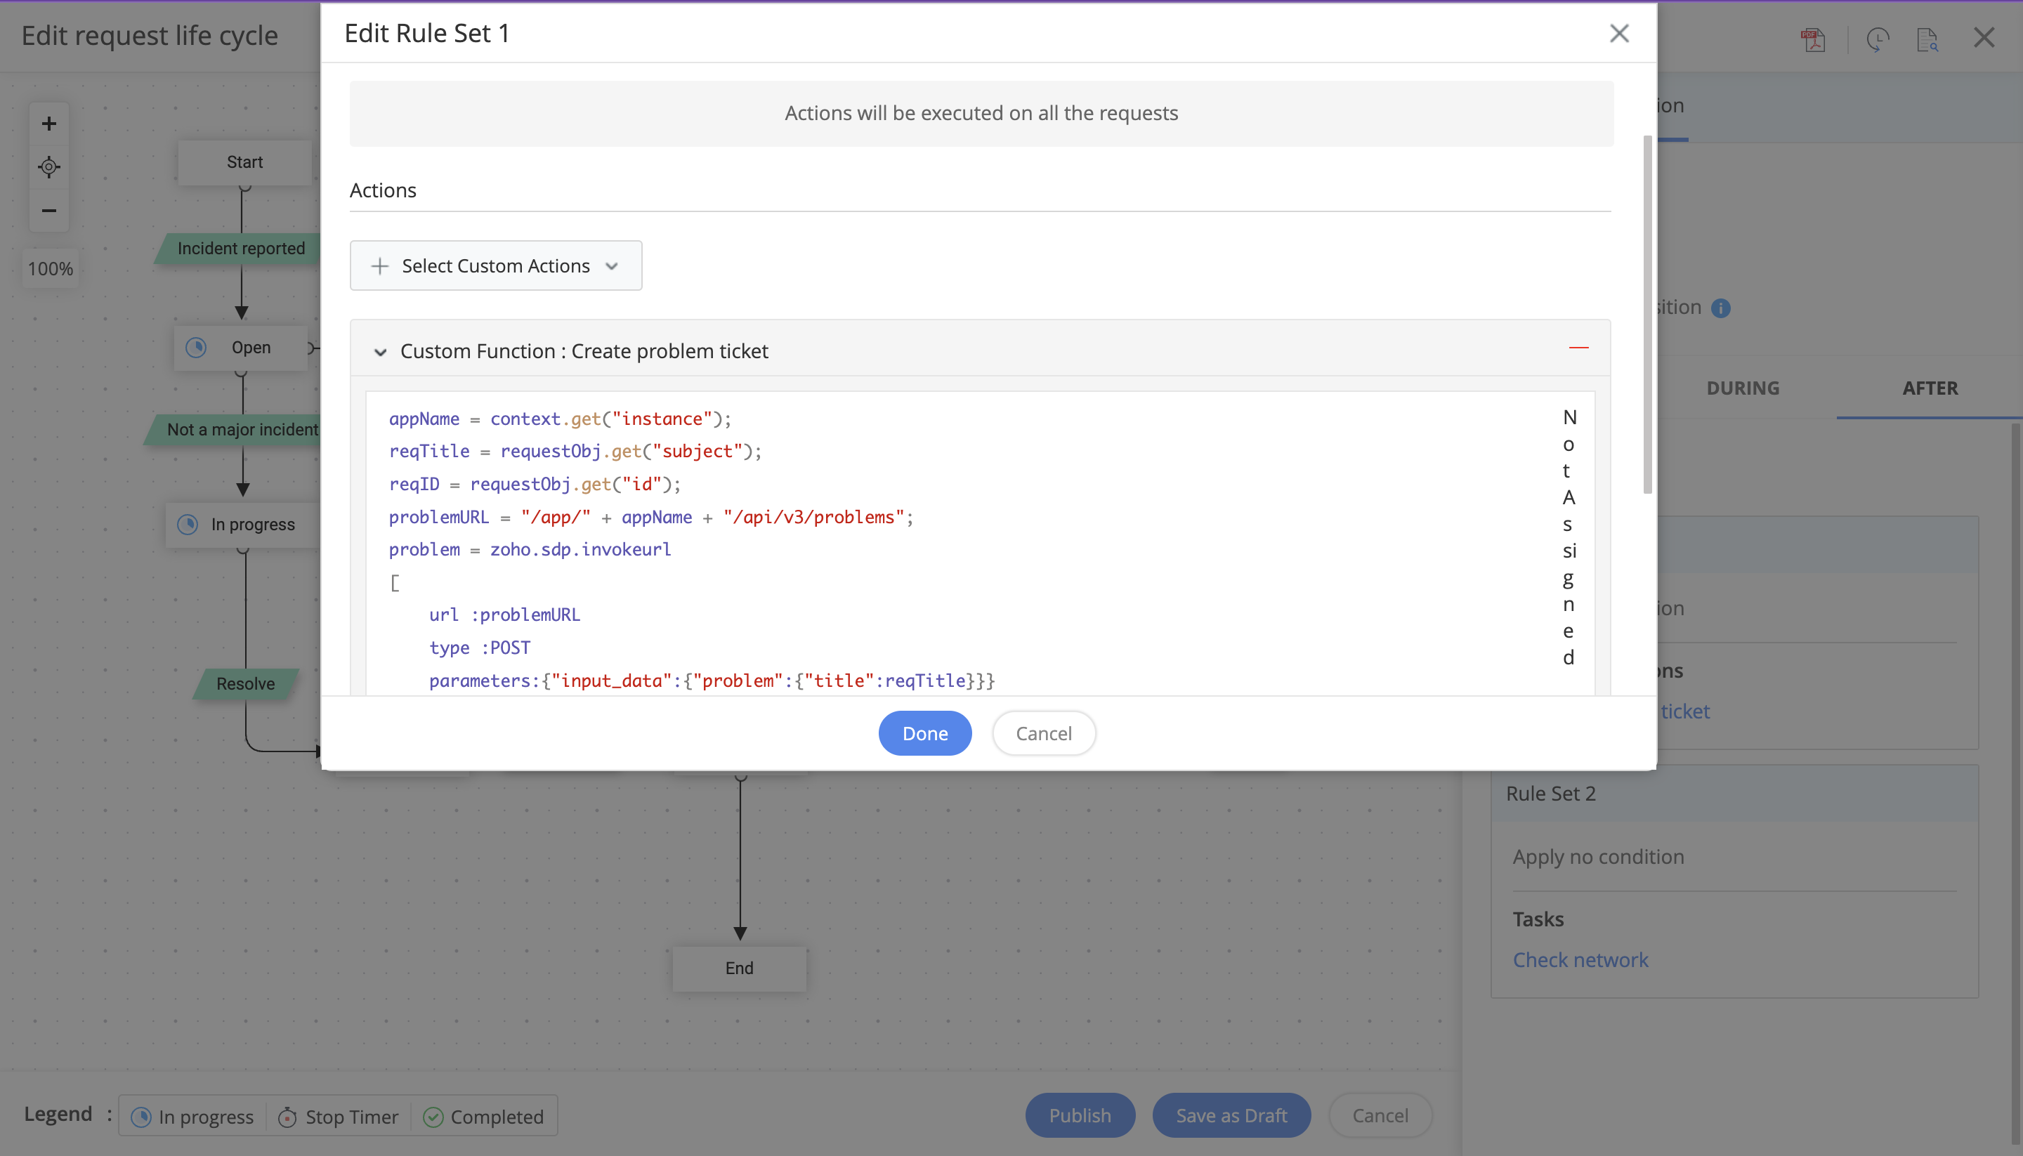Click the dialog vertical scrollbar
Viewport: 2023px width, 1156px height.
coord(1646,315)
